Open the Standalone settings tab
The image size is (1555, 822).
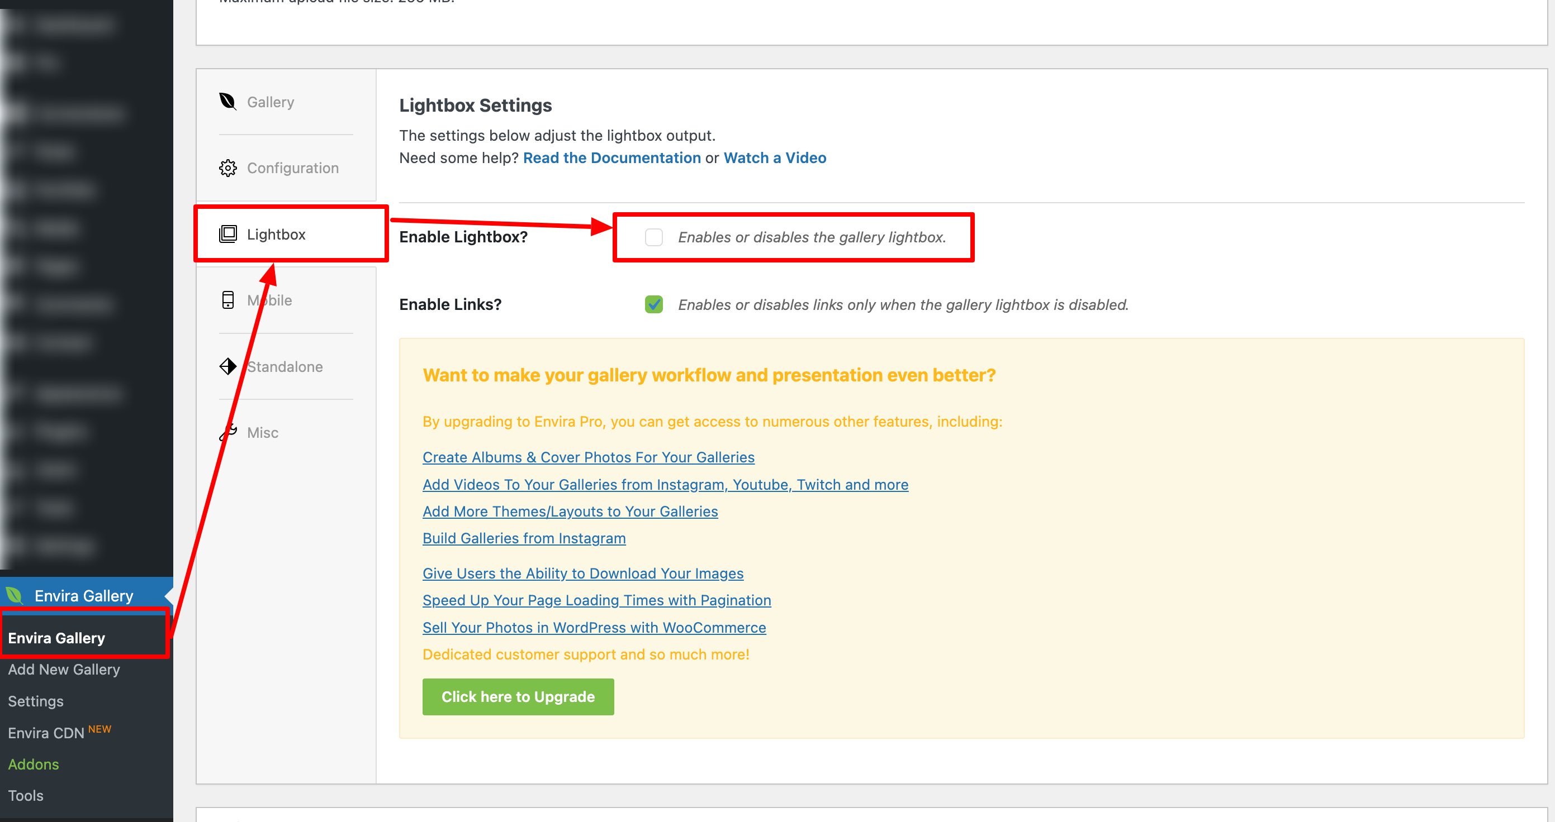tap(285, 367)
